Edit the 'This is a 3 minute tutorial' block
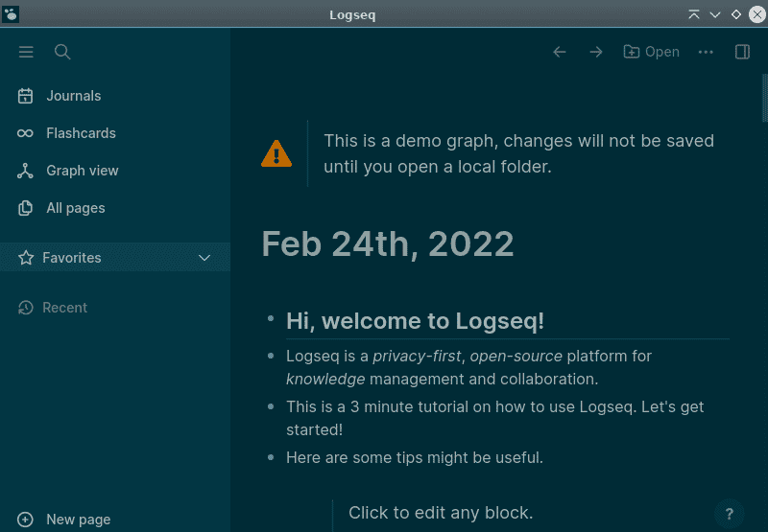Image resolution: width=768 pixels, height=532 pixels. pos(494,419)
